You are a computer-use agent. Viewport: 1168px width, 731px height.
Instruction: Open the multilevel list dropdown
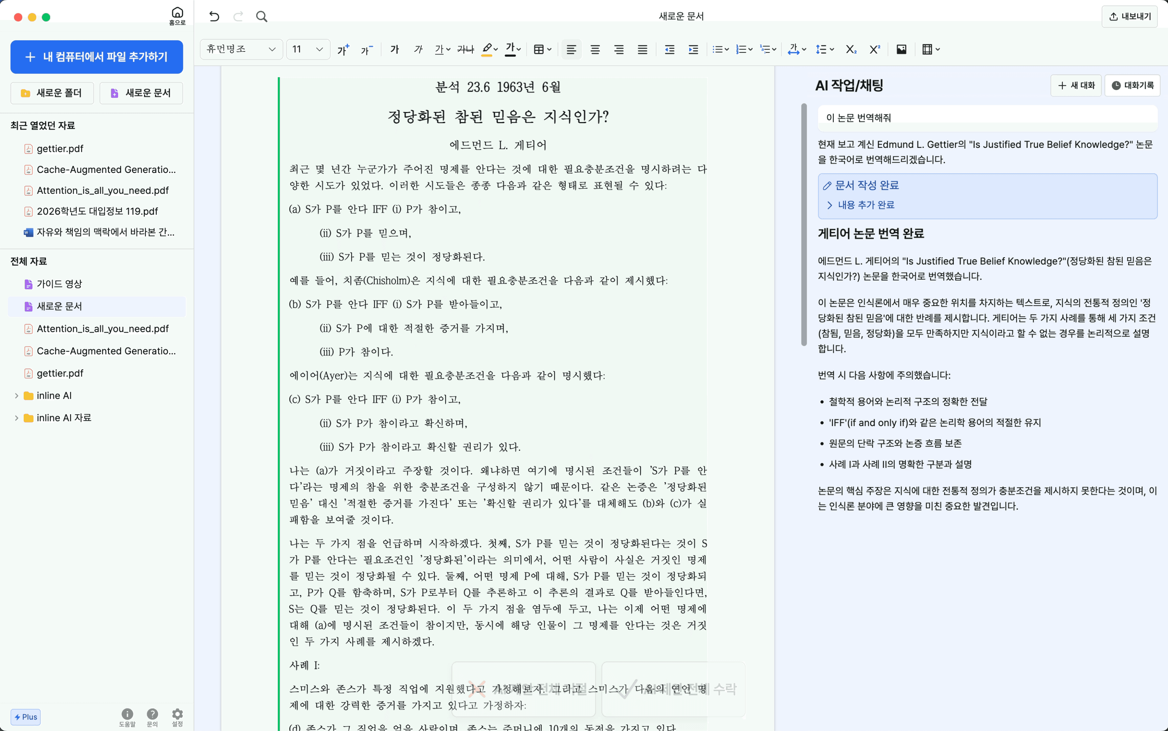coord(768,49)
